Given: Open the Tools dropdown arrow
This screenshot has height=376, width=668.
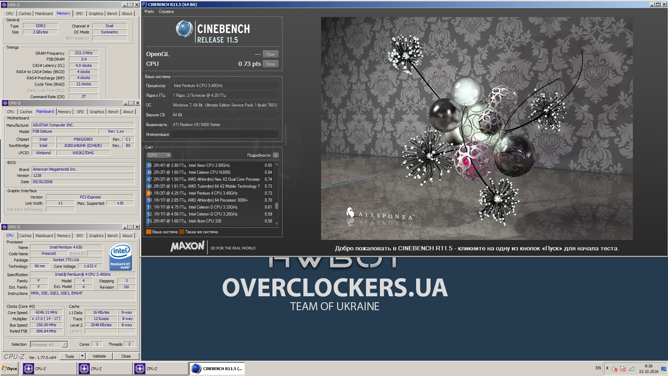Looking at the screenshot, I should 82,356.
